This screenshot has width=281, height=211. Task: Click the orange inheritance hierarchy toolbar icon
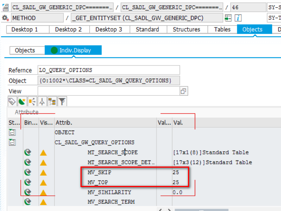coord(32,102)
